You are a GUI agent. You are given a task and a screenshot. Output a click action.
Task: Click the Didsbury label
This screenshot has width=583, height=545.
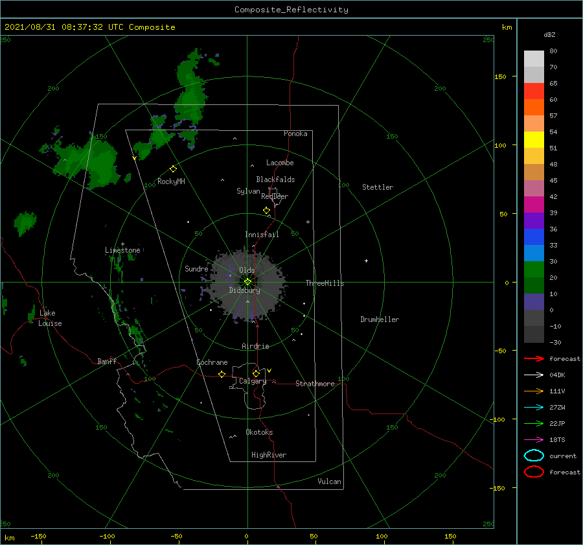pyautogui.click(x=244, y=290)
